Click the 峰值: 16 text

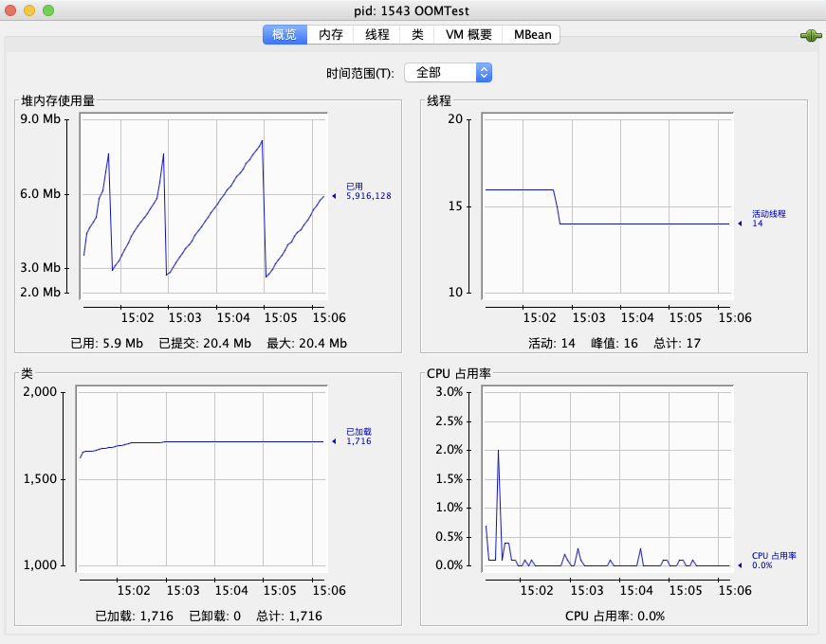(x=615, y=344)
